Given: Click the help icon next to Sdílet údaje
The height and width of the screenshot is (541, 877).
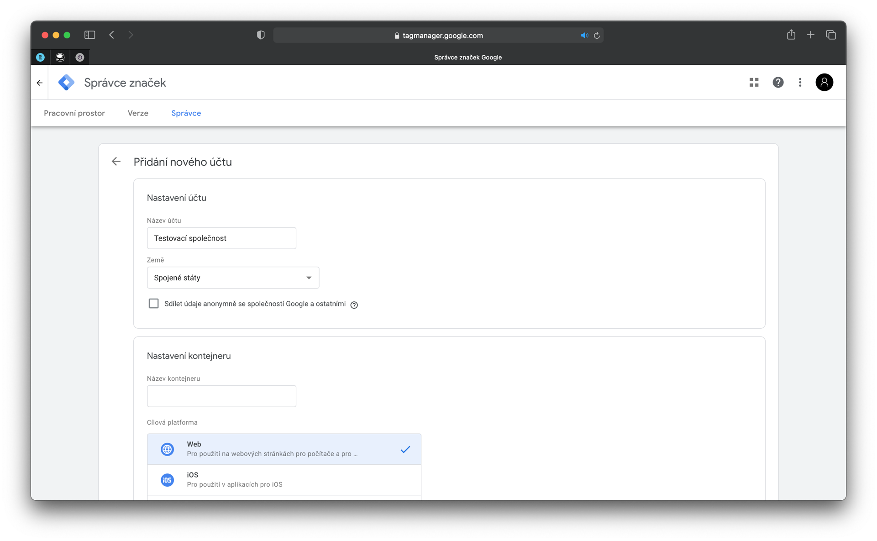Looking at the screenshot, I should 354,305.
